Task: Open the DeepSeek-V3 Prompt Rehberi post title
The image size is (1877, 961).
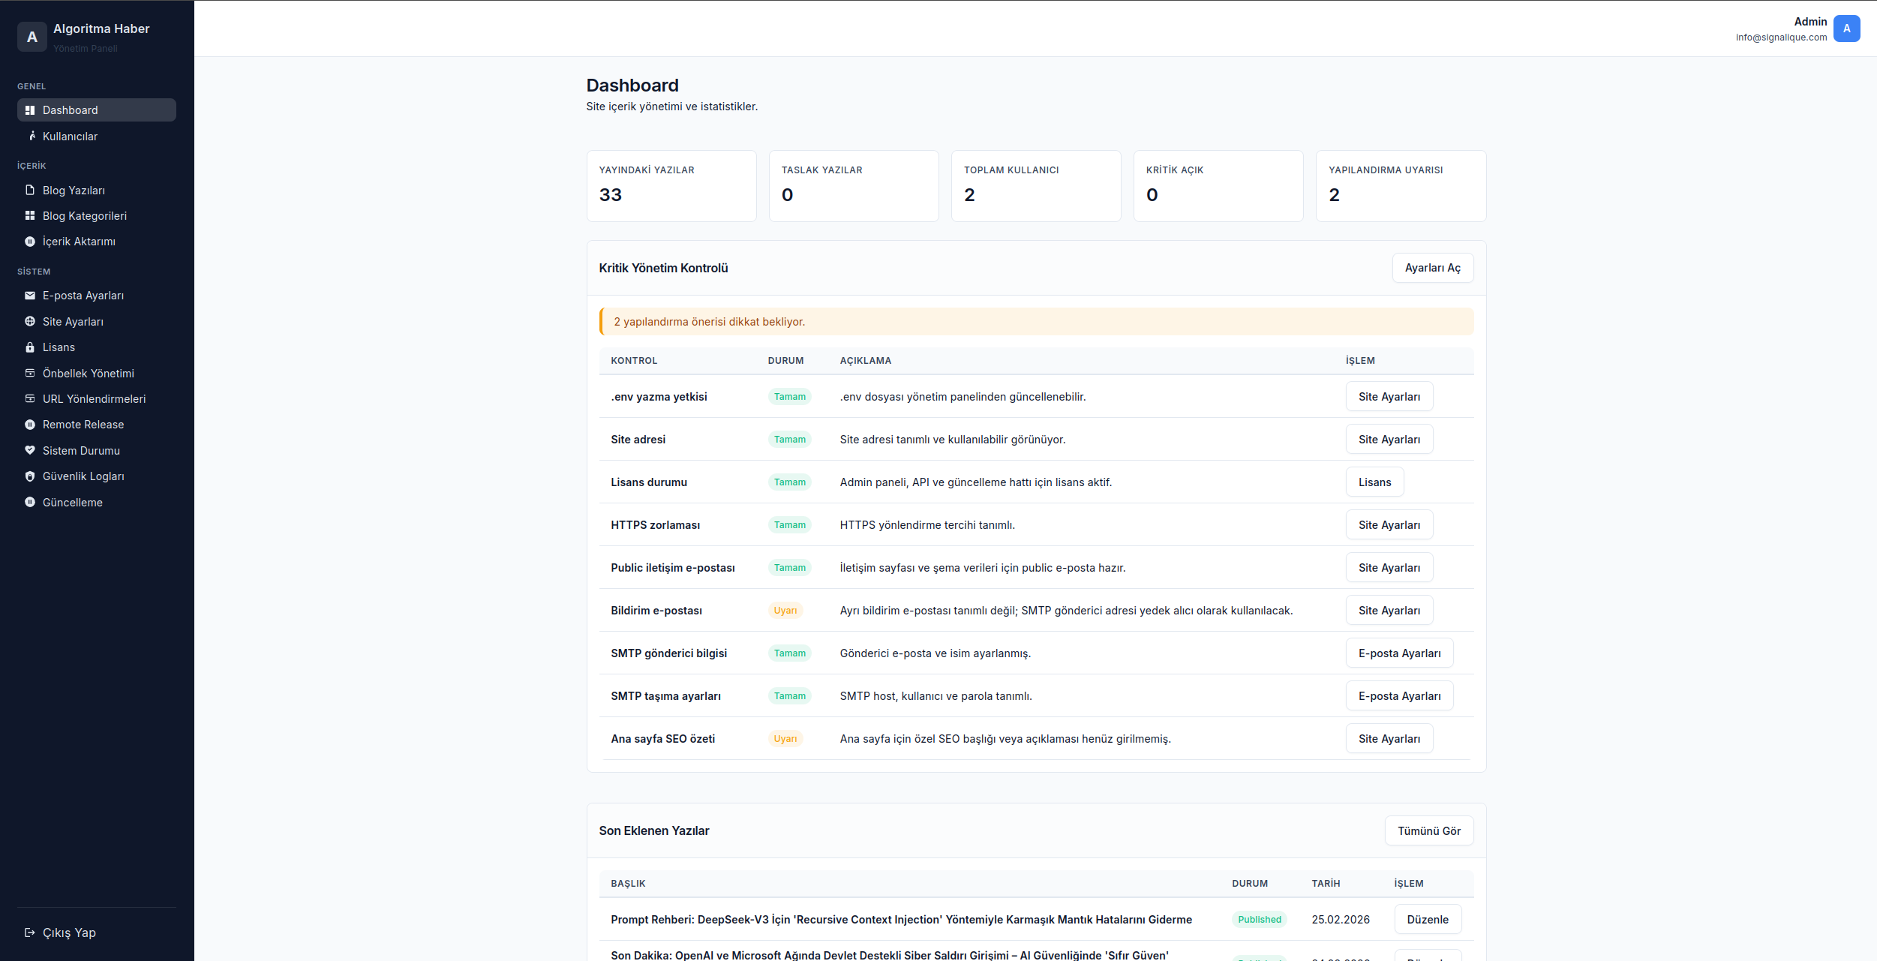Action: point(901,920)
